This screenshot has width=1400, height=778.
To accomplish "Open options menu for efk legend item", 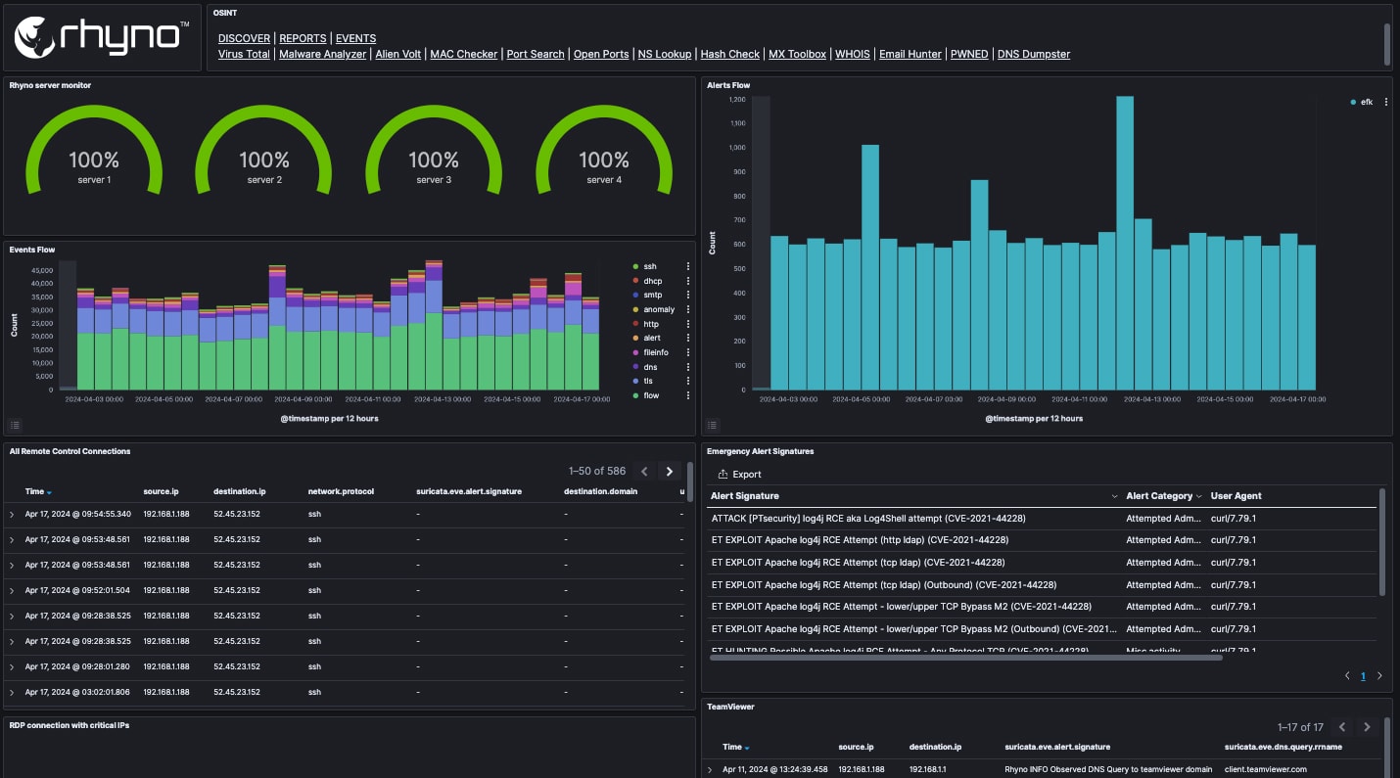I will click(x=1385, y=102).
